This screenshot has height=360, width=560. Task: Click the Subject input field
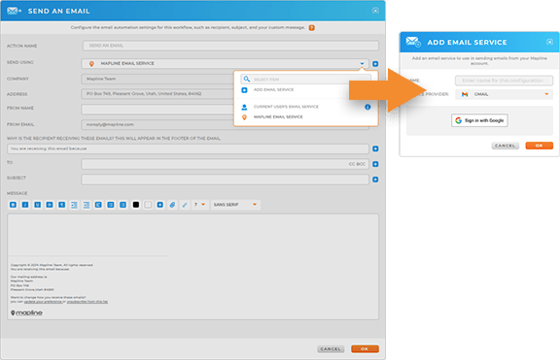click(x=225, y=180)
